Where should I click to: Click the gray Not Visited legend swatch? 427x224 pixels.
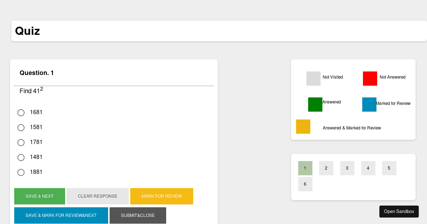[x=313, y=78]
